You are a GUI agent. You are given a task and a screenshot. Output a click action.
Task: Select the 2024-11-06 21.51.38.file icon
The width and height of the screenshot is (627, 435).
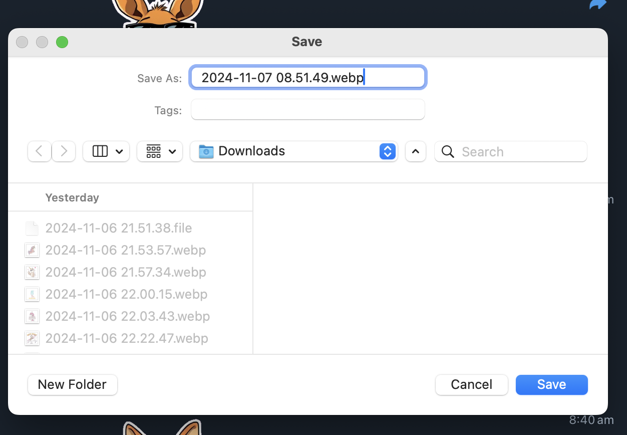[32, 228]
